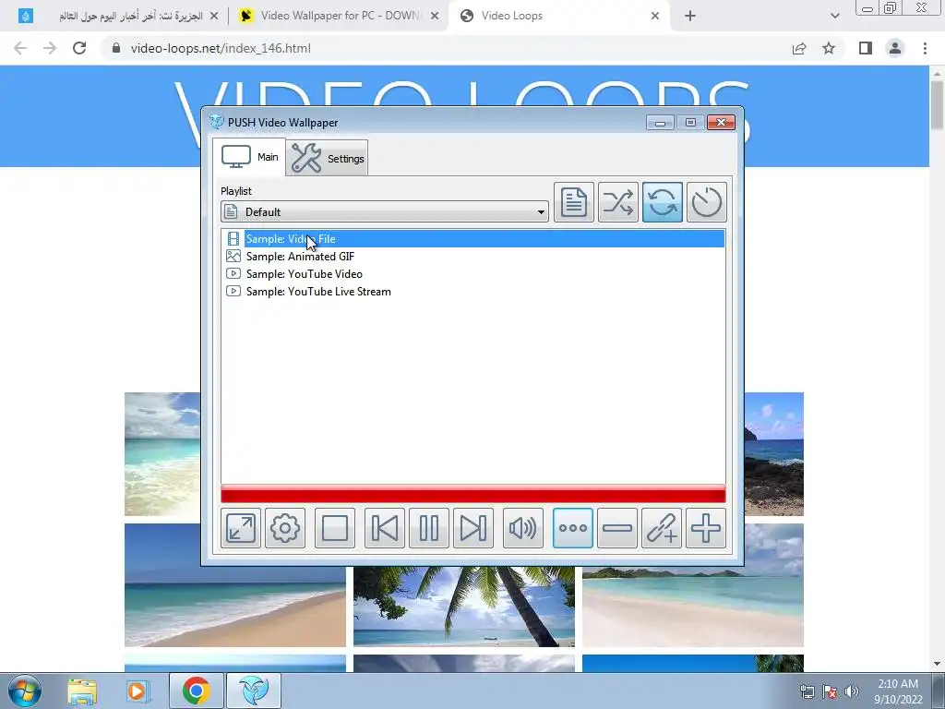The width and height of the screenshot is (945, 709).
Task: Bookmark this page with the star
Action: [x=829, y=48]
